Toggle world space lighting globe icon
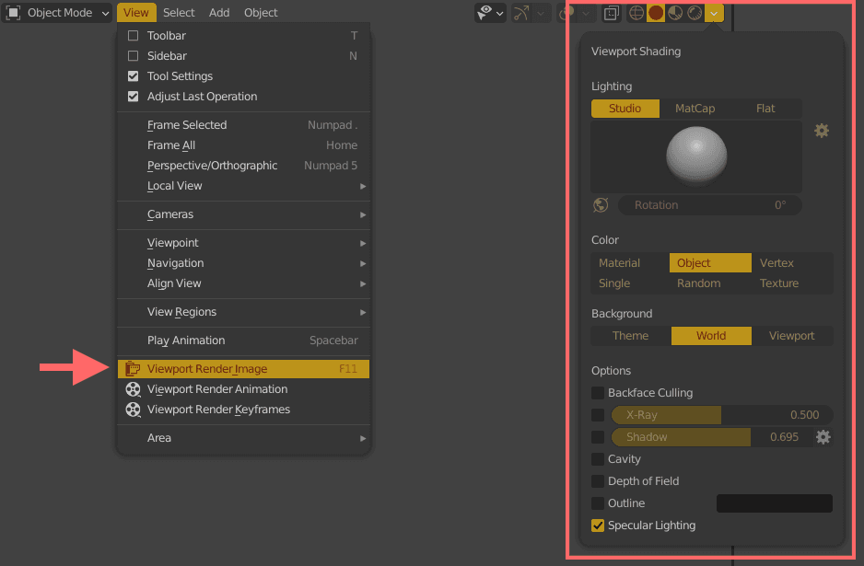The height and width of the screenshot is (566, 864). 601,205
